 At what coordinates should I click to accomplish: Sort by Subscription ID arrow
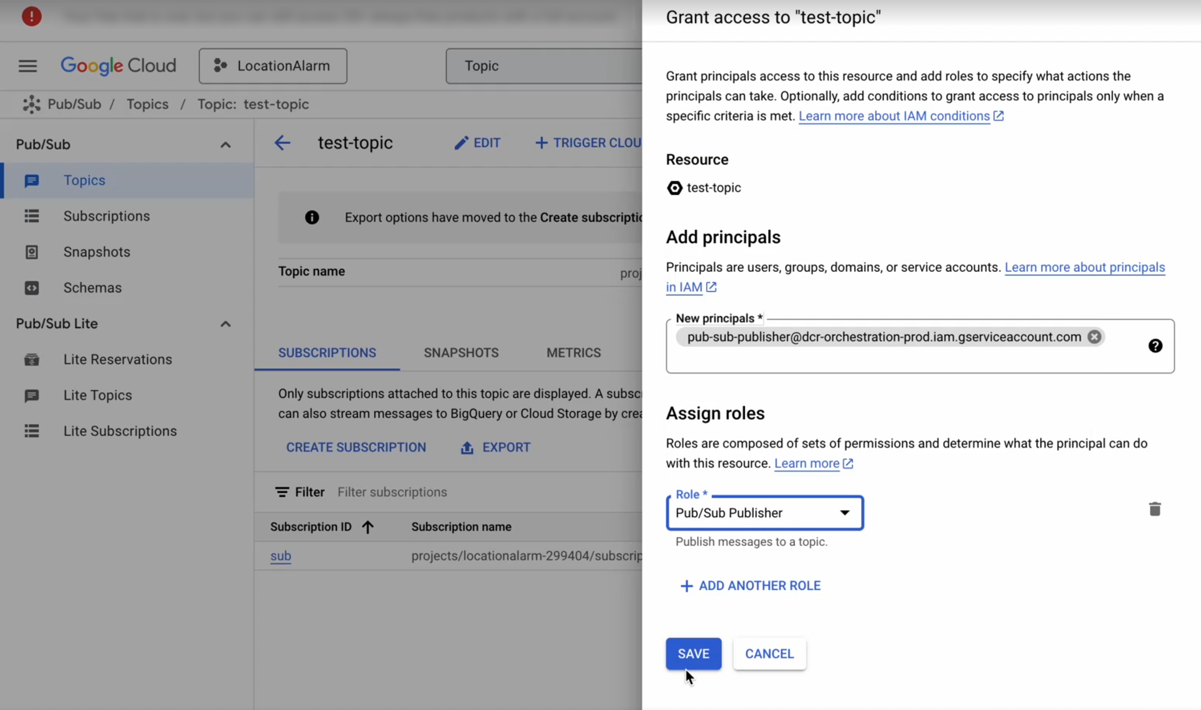click(x=367, y=527)
